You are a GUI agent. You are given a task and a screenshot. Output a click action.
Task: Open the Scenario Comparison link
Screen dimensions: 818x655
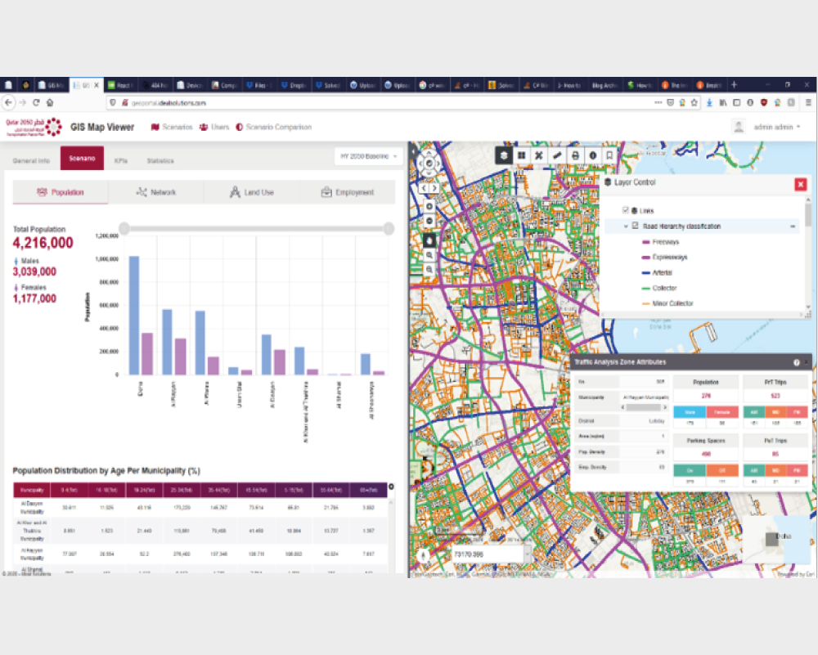(x=274, y=127)
